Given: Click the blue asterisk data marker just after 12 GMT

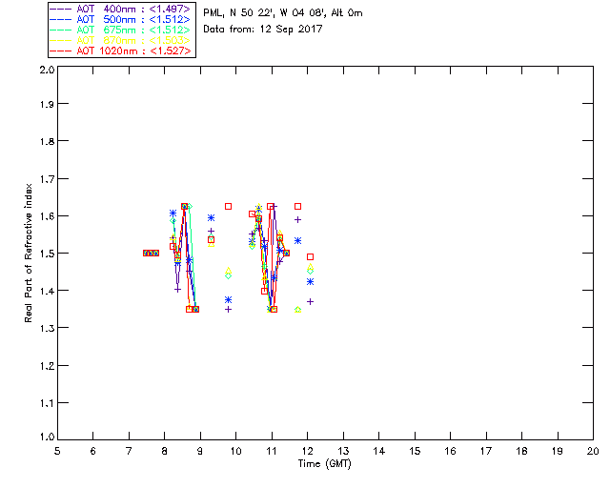Looking at the screenshot, I should click(x=310, y=282).
